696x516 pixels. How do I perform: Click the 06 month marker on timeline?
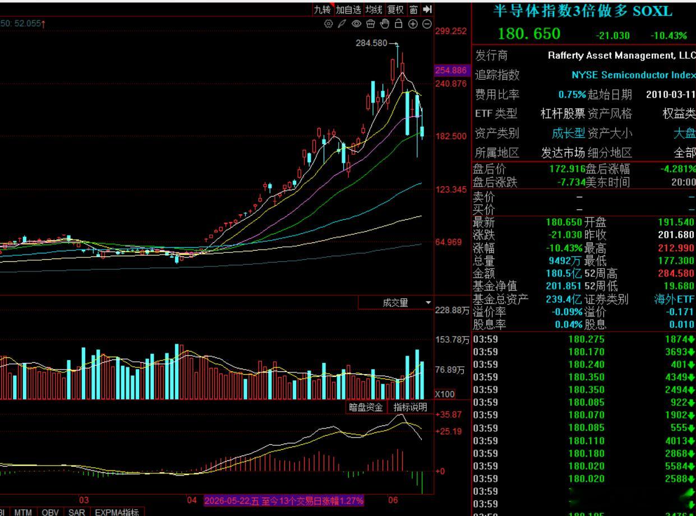(393, 500)
